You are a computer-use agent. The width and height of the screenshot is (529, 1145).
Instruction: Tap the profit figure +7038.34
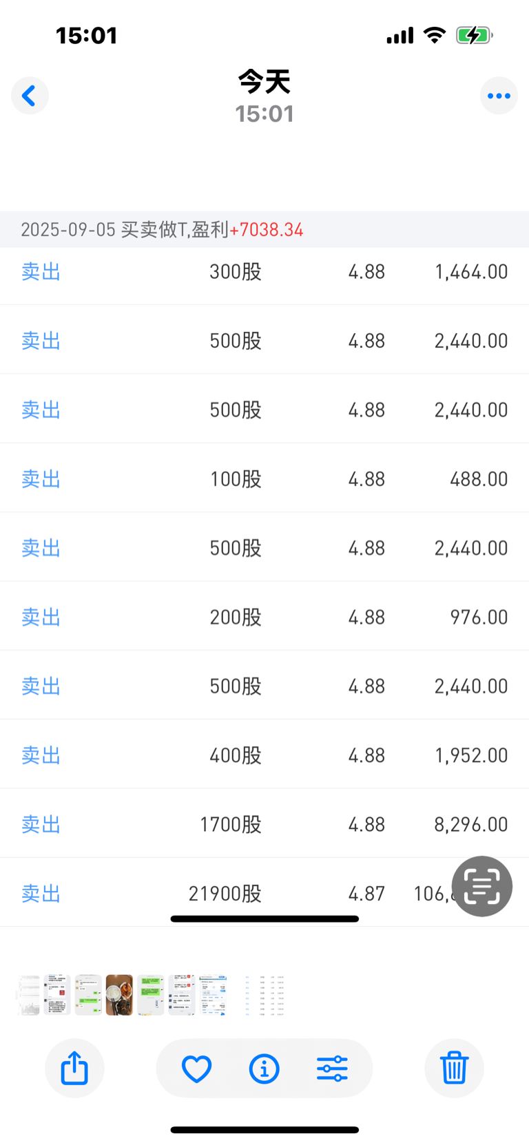[267, 230]
